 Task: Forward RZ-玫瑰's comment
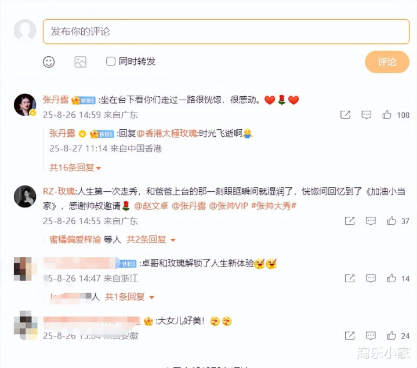point(350,221)
